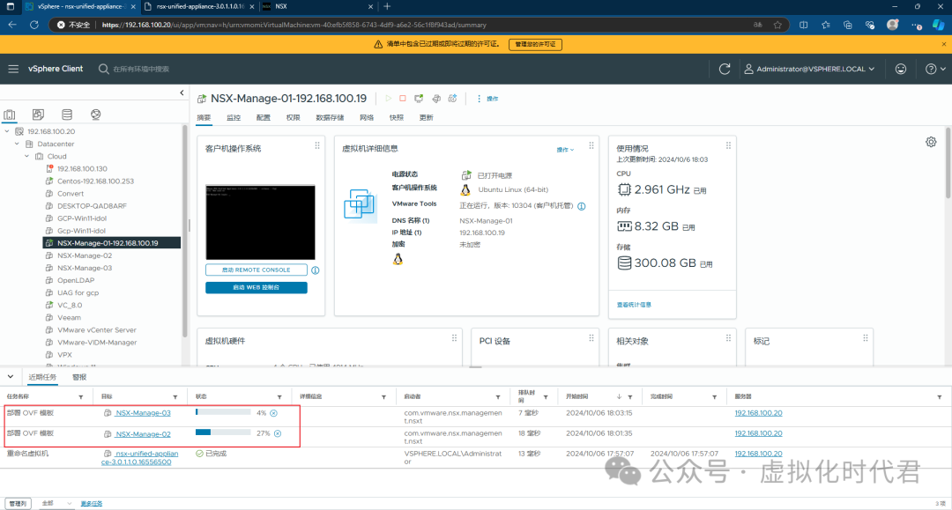Click NSX-Manage-03 deployment progress bar
Image resolution: width=952 pixels, height=510 pixels.
(223, 411)
